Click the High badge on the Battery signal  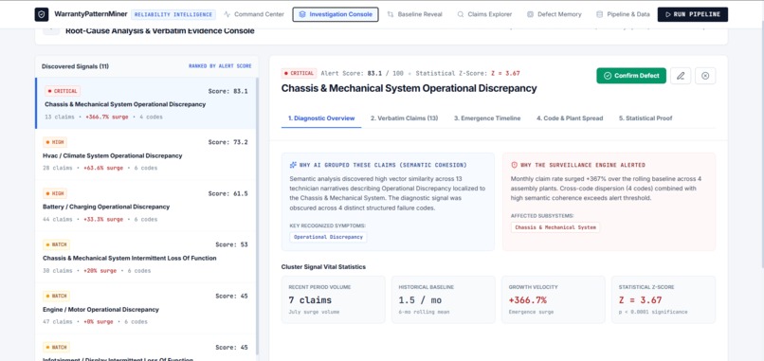[x=55, y=193]
